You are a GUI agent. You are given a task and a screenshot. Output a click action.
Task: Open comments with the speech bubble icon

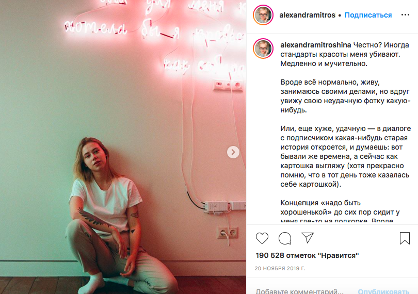(285, 238)
